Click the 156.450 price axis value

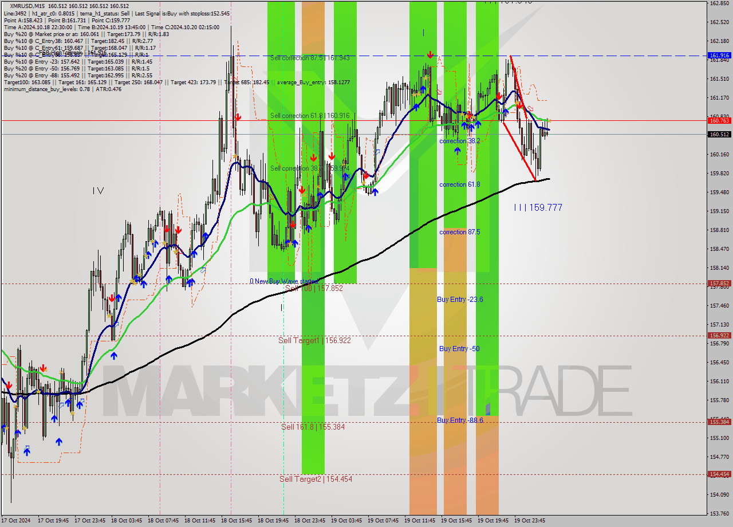(719, 363)
